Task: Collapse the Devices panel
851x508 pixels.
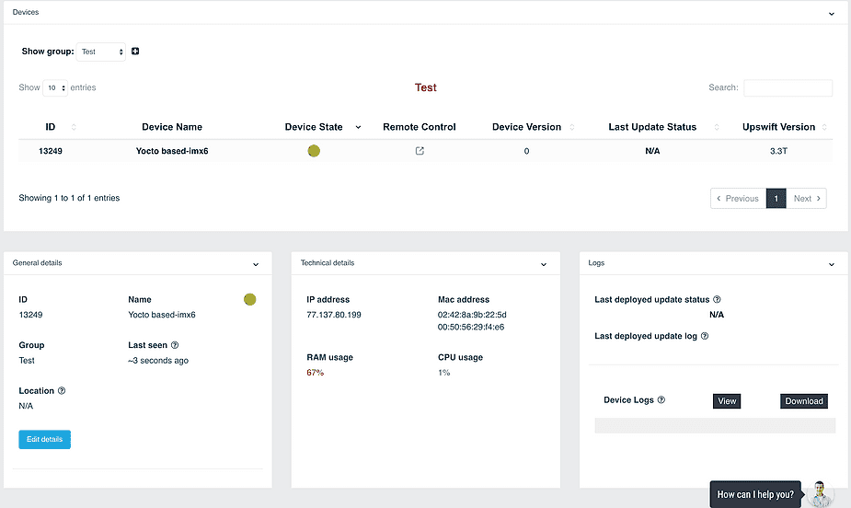Action: (832, 14)
